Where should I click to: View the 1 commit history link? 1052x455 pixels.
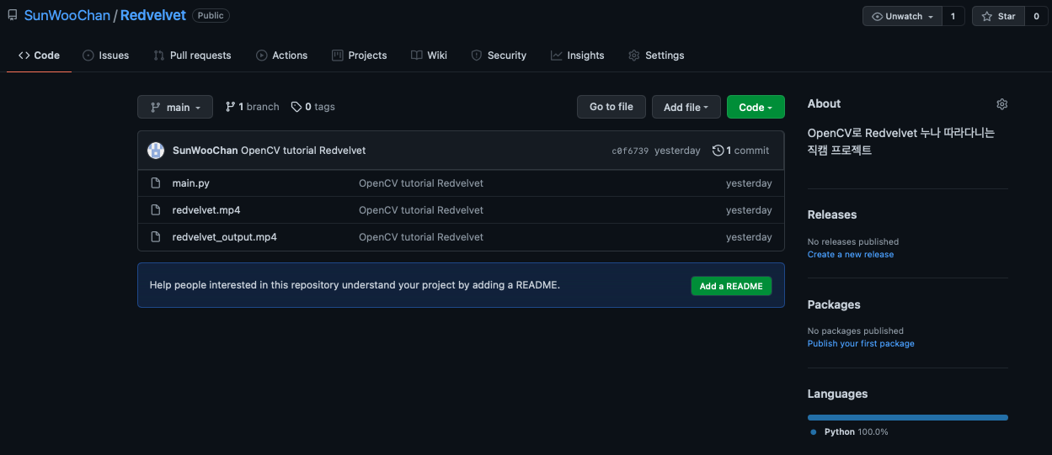point(740,151)
